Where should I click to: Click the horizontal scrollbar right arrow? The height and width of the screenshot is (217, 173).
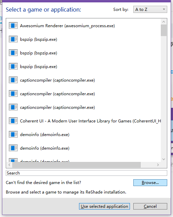(158, 165)
